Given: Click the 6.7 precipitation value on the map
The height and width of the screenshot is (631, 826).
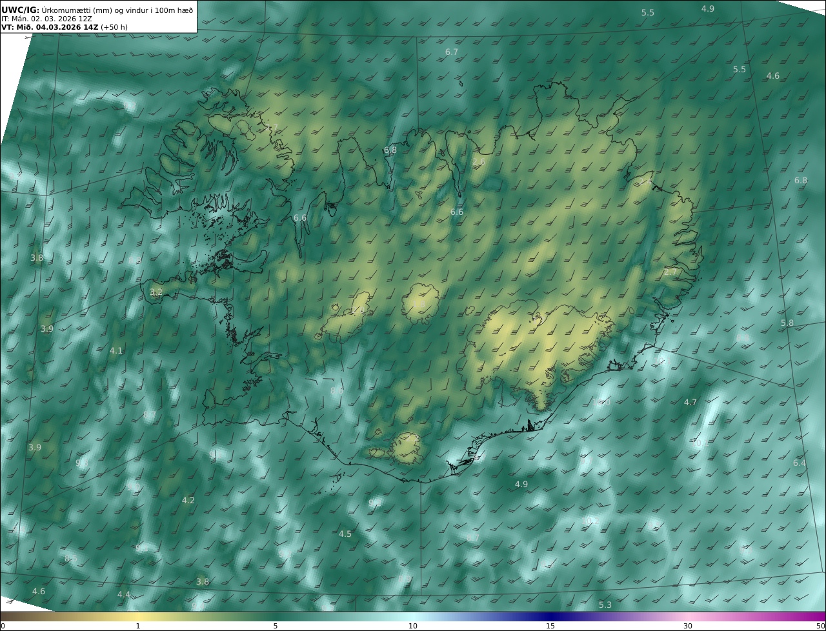Looking at the screenshot, I should [452, 52].
